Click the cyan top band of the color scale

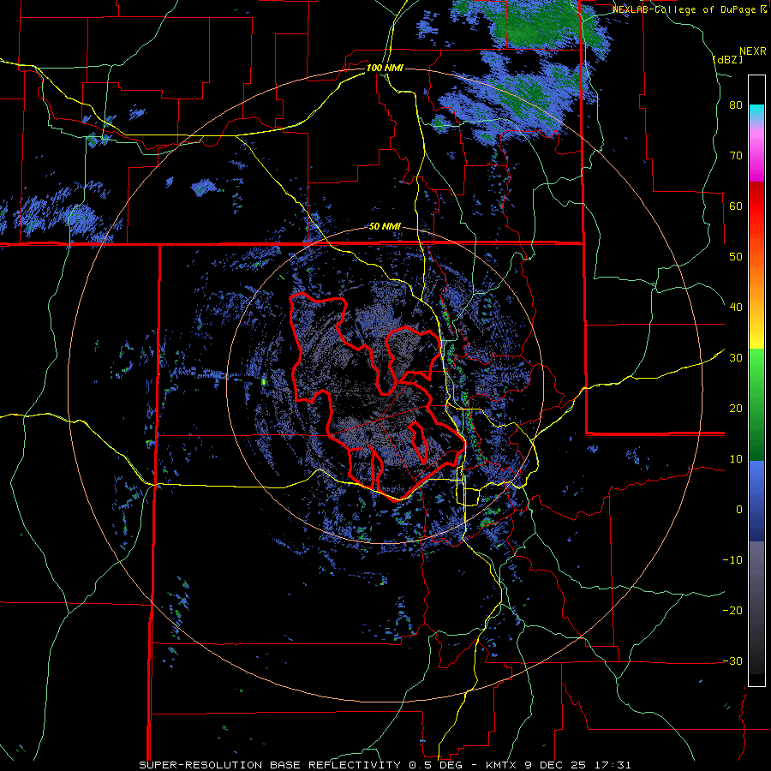click(x=756, y=113)
